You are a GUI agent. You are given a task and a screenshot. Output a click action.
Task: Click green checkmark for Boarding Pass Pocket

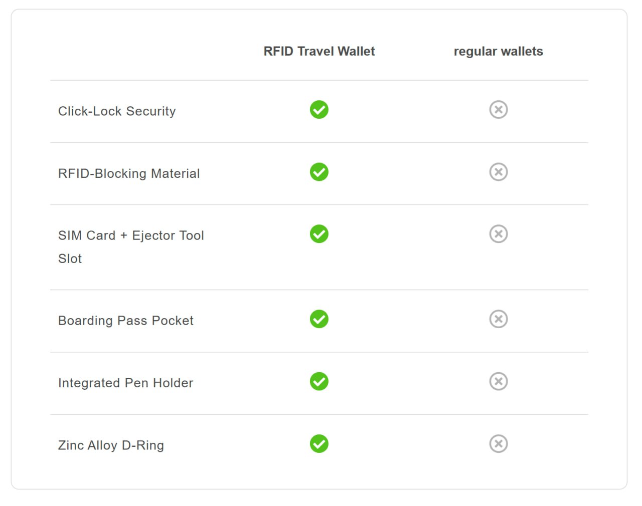(x=319, y=319)
